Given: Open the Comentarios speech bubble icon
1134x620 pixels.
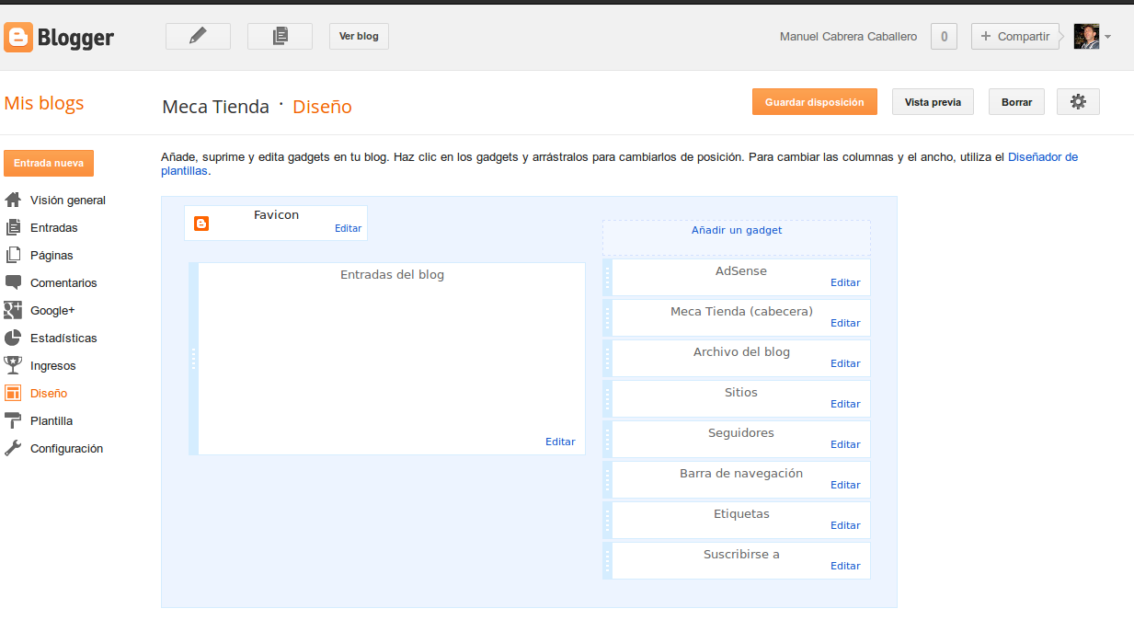Looking at the screenshot, I should click(x=13, y=282).
